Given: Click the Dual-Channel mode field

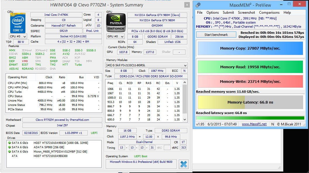Looking at the screenshot, I should coord(144,142).
